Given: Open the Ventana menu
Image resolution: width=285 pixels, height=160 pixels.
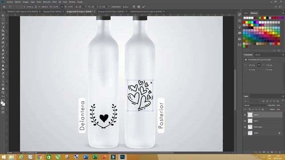Looking at the screenshot, I should (x=72, y=2).
